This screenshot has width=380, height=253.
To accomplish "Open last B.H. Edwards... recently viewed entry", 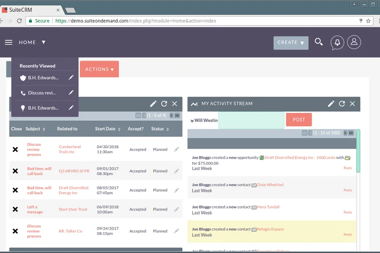I will click(43, 108).
